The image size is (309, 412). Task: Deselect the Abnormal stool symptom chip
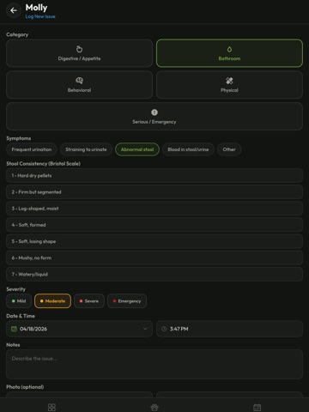click(137, 149)
